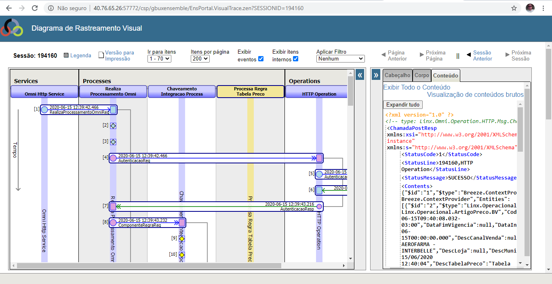The image size is (552, 284).
Task: Expand content pane with right double-chevron
Action: [376, 75]
